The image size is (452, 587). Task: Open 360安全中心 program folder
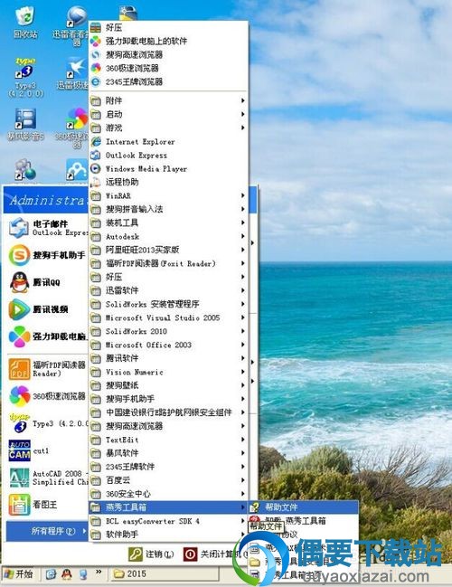click(x=168, y=494)
